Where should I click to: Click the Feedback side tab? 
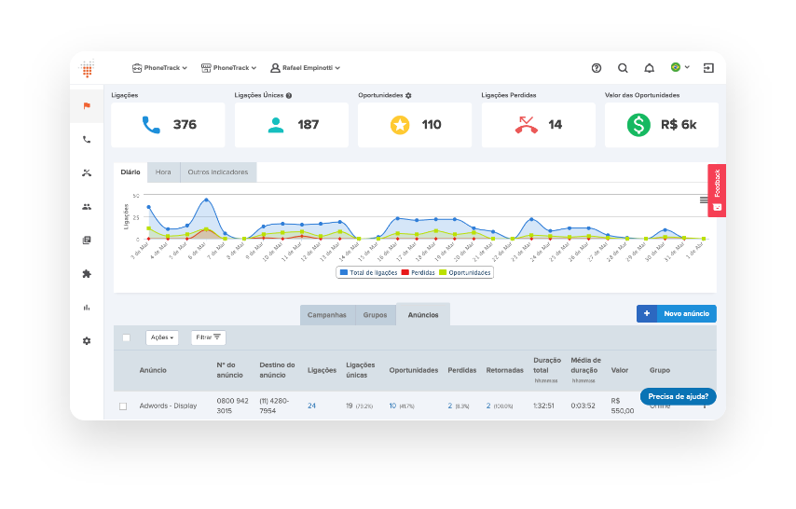coord(717,190)
